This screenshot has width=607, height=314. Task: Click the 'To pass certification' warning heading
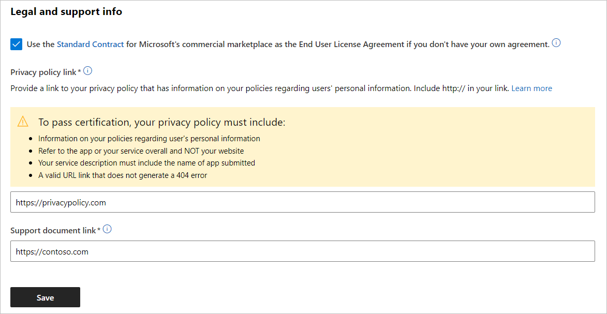pos(161,123)
